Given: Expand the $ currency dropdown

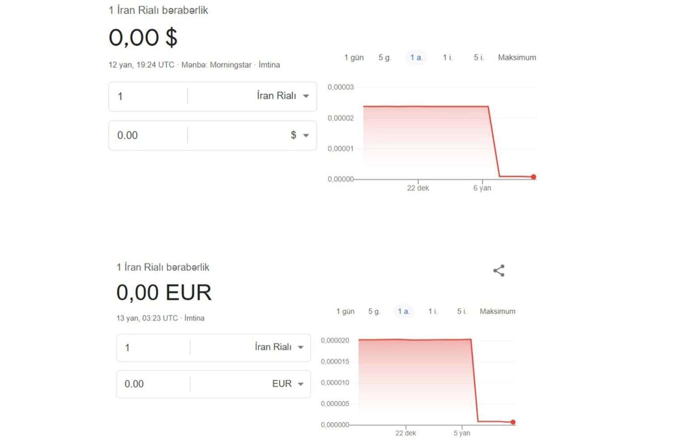Looking at the screenshot, I should 299,135.
